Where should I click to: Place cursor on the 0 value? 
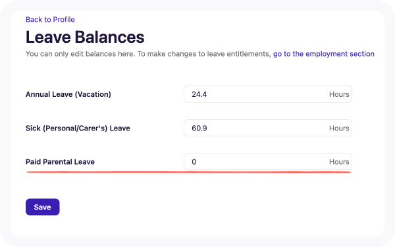194,161
